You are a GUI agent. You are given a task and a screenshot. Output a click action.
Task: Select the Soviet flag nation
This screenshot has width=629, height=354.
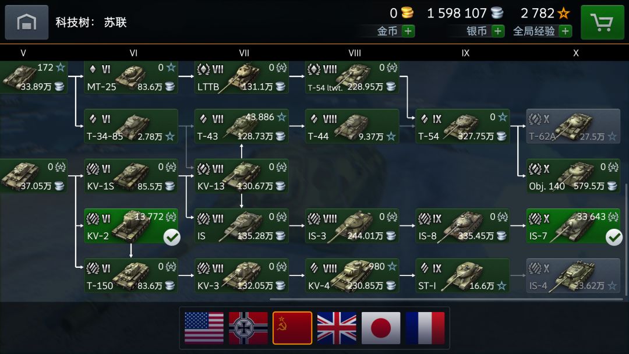pyautogui.click(x=292, y=328)
